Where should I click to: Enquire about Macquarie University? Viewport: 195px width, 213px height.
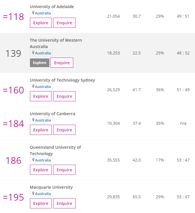64,203
